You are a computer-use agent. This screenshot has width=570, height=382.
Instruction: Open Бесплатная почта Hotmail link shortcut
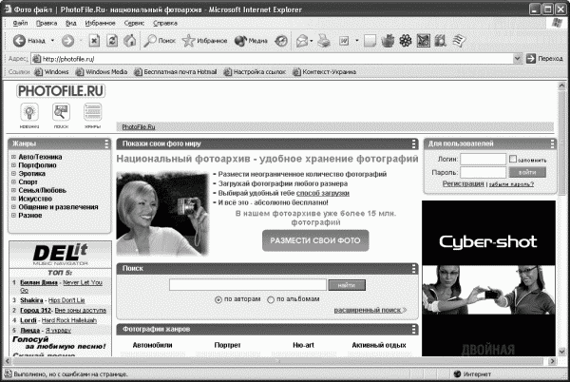point(175,72)
